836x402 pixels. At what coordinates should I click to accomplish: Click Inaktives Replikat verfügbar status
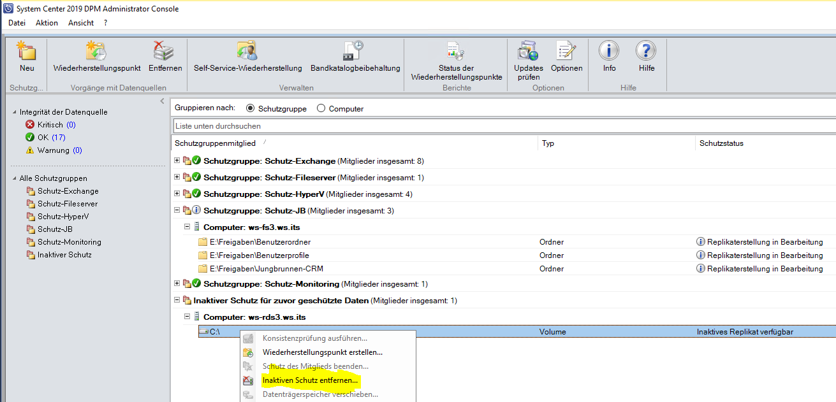[x=745, y=332]
